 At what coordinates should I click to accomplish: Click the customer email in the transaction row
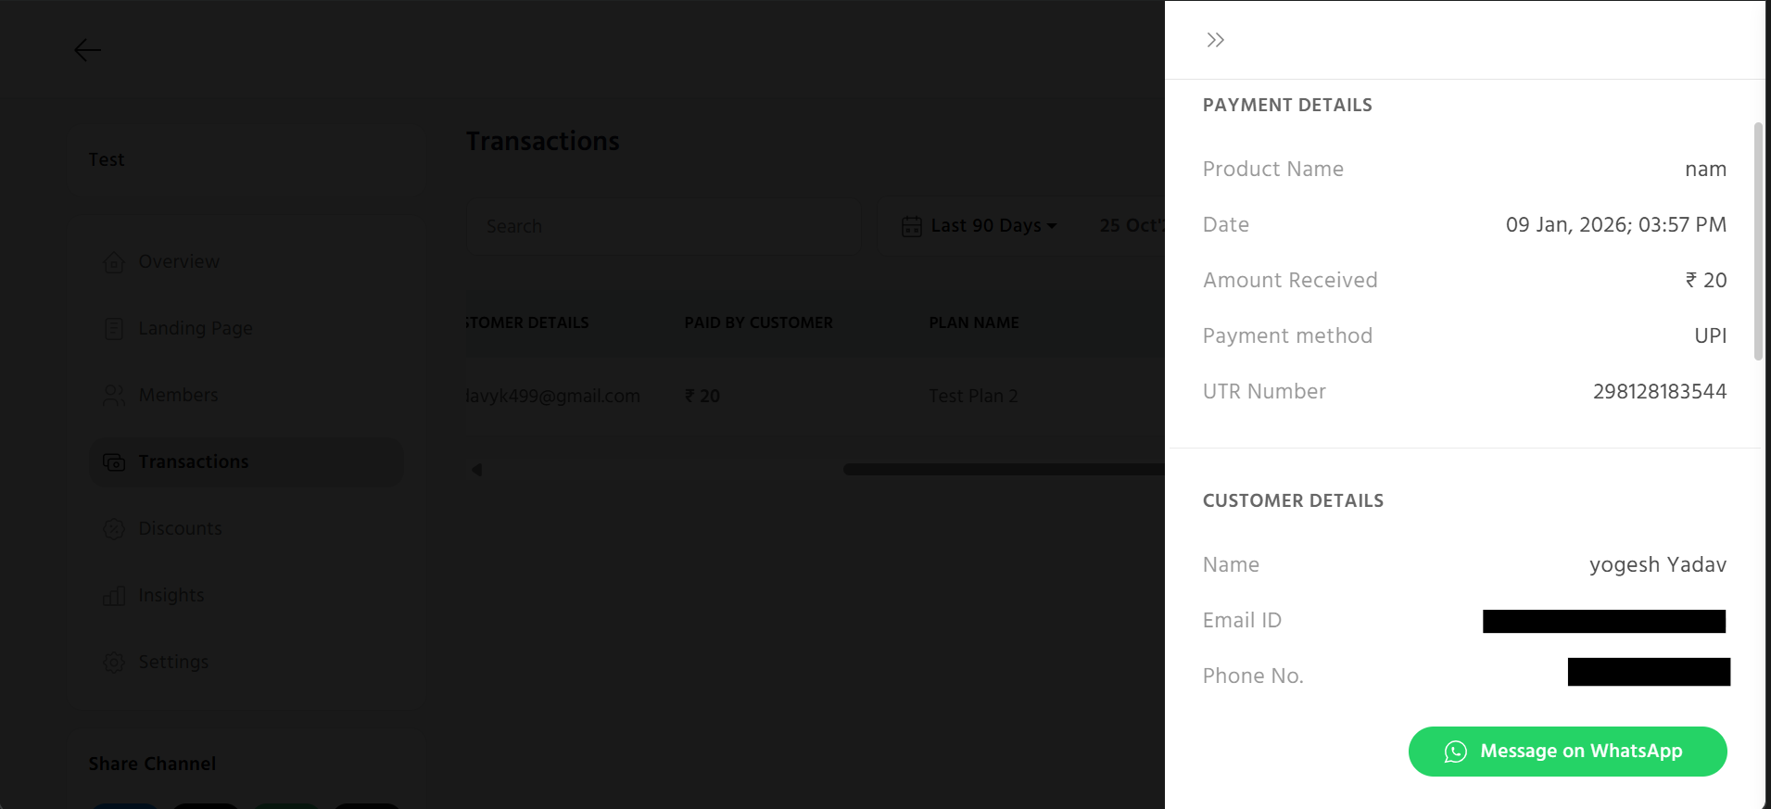coord(553,397)
